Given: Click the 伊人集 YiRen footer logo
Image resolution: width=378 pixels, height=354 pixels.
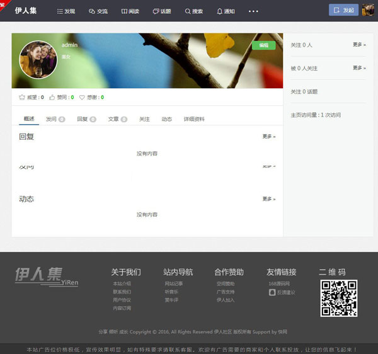Looking at the screenshot, I should 47,277.
